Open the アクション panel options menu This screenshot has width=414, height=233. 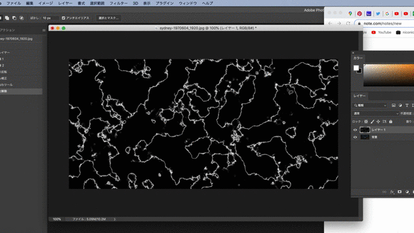pos(44,30)
